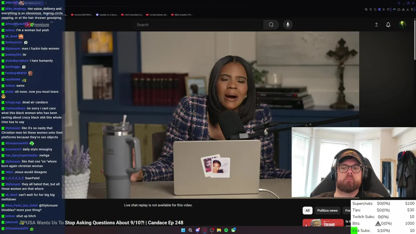The height and width of the screenshot is (234, 416).
Task: Click the Candace video player
Action: [210, 115]
